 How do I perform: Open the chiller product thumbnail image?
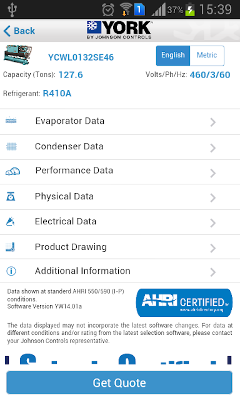click(17, 54)
